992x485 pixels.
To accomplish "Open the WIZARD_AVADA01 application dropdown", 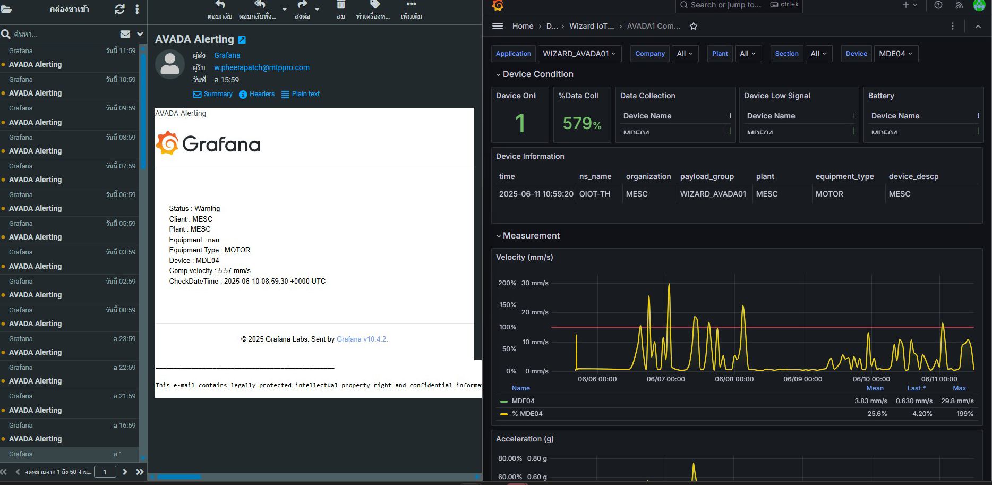I will 579,54.
